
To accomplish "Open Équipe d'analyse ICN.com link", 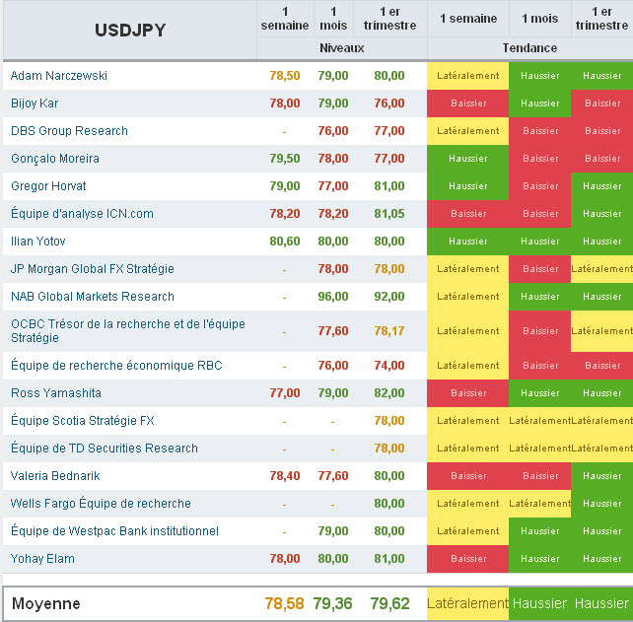I will (x=82, y=213).
